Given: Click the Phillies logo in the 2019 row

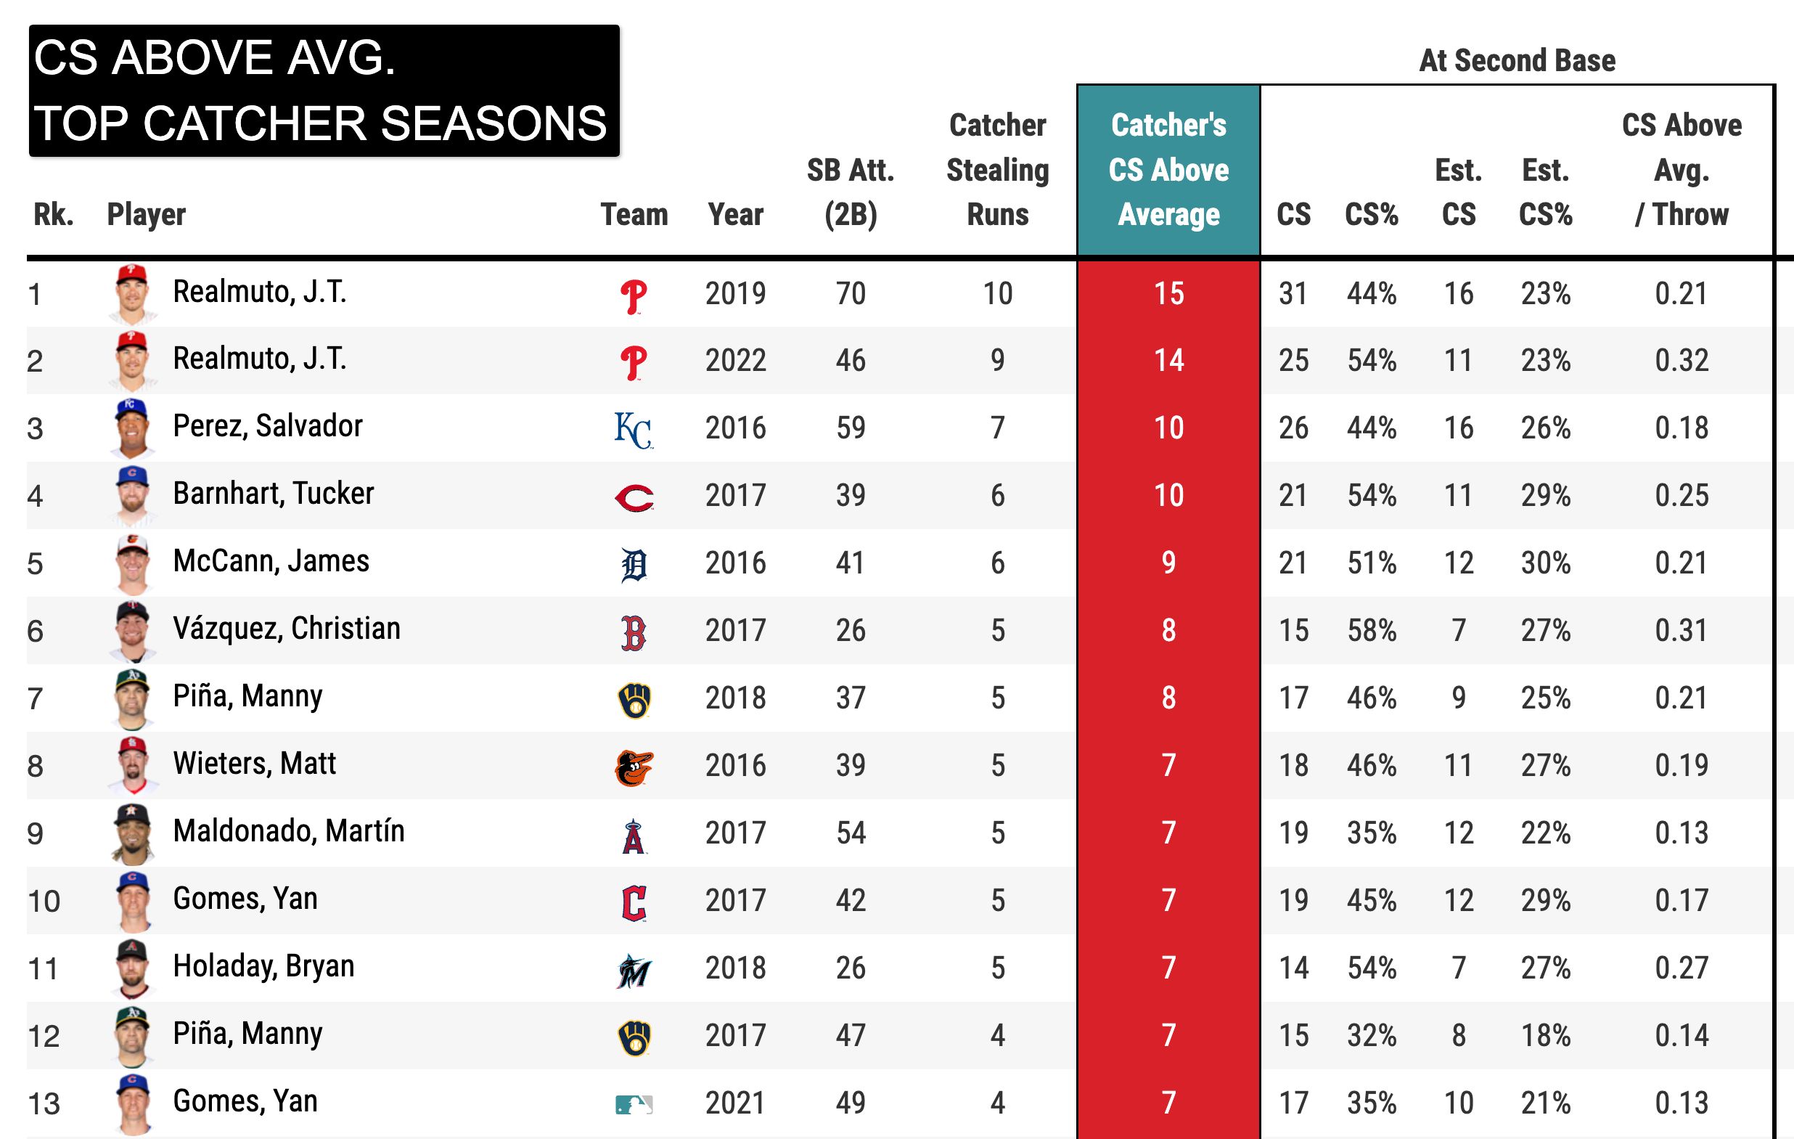Looking at the screenshot, I should click(634, 296).
